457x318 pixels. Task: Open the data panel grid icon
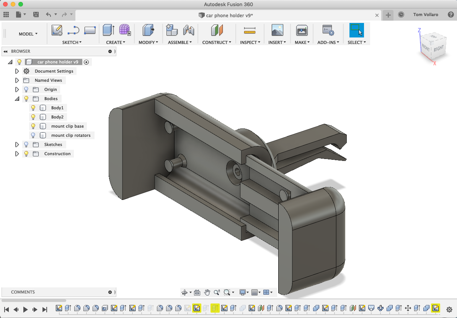(6, 15)
